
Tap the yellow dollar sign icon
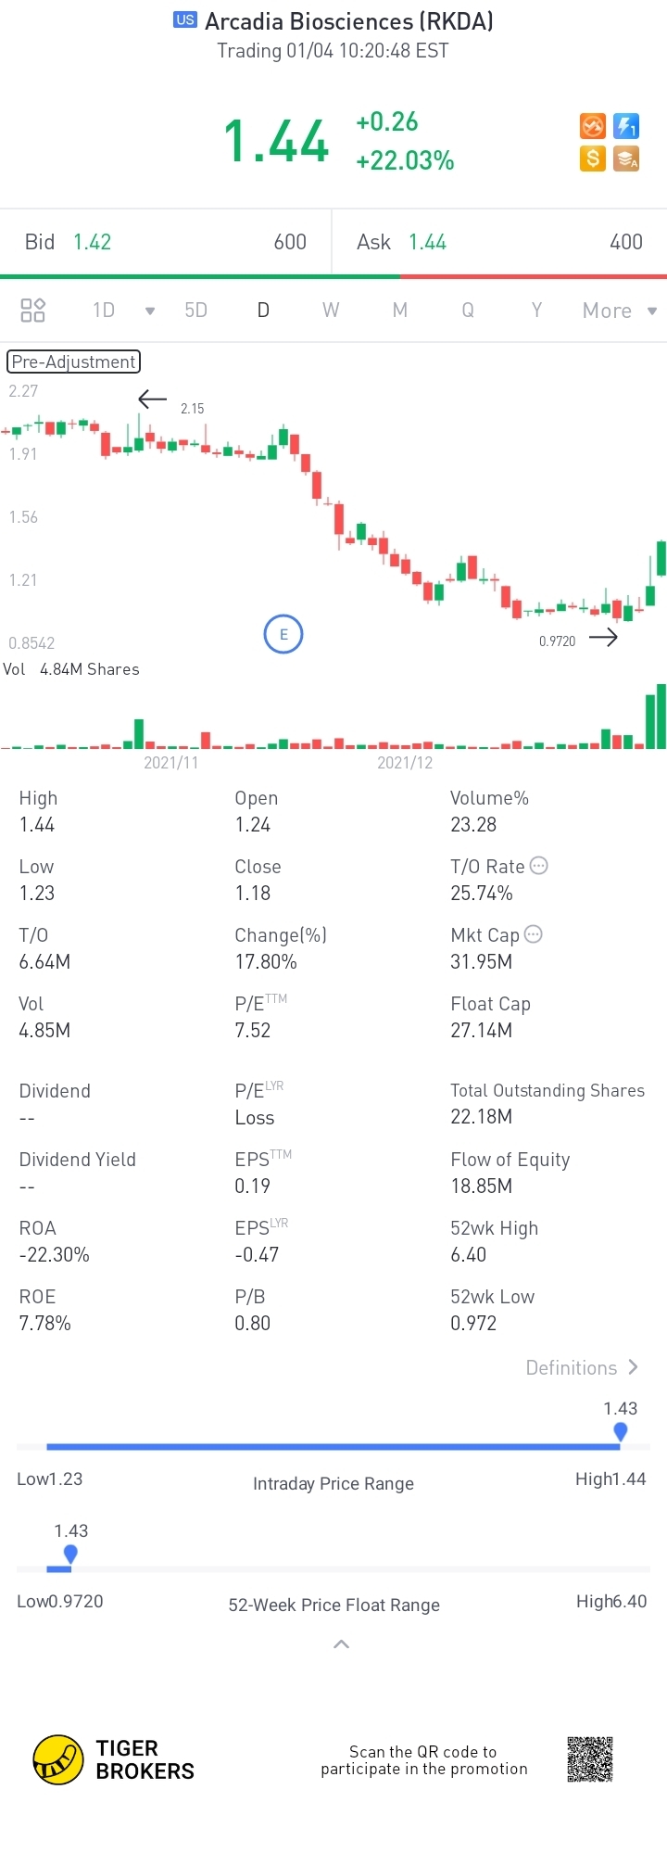pyautogui.click(x=593, y=159)
